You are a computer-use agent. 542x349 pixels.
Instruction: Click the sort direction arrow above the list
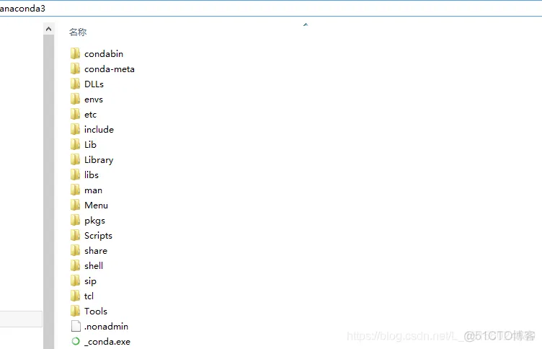(x=306, y=25)
